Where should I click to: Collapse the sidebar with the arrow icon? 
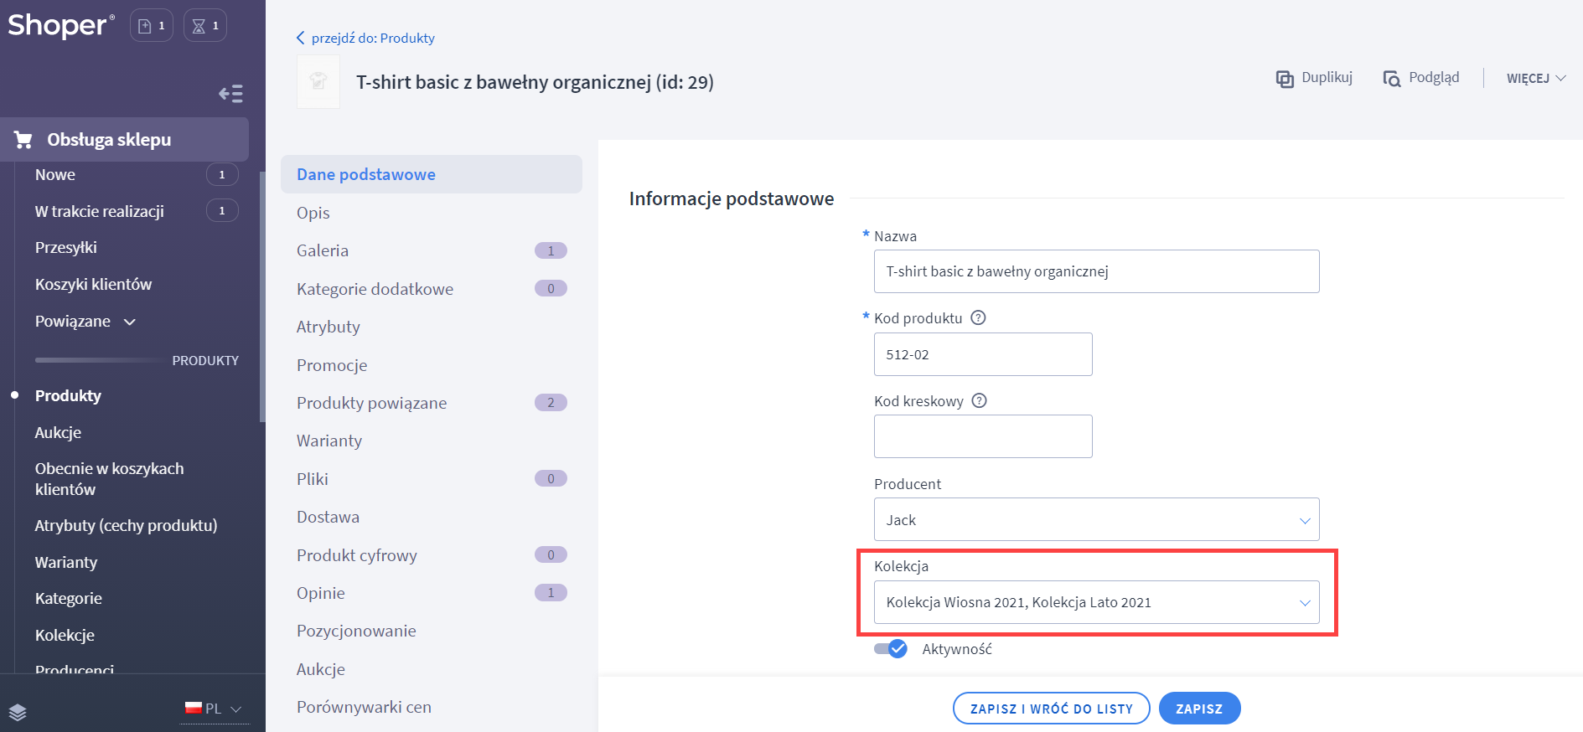[x=230, y=94]
